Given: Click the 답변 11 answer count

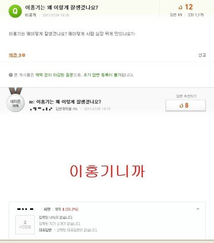Looking at the screenshot, I should click(176, 15).
